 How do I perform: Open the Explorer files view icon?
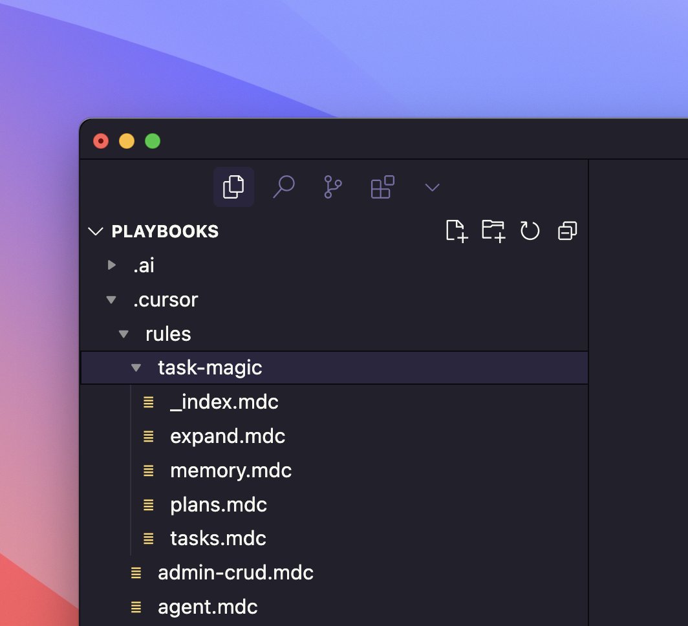tap(233, 187)
